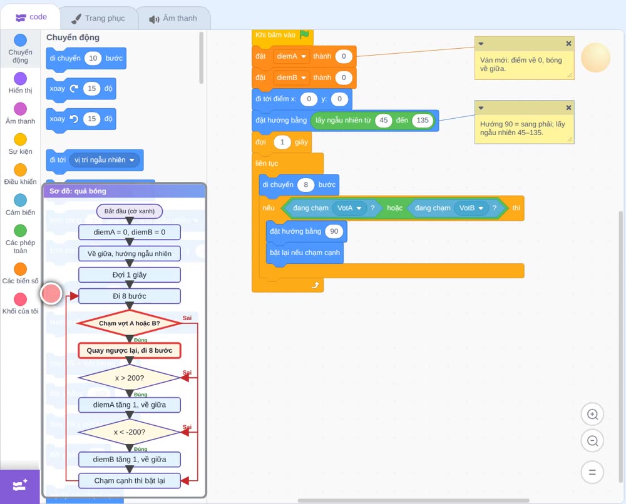Zoom out of the workspace
The image size is (626, 504).
click(x=592, y=441)
